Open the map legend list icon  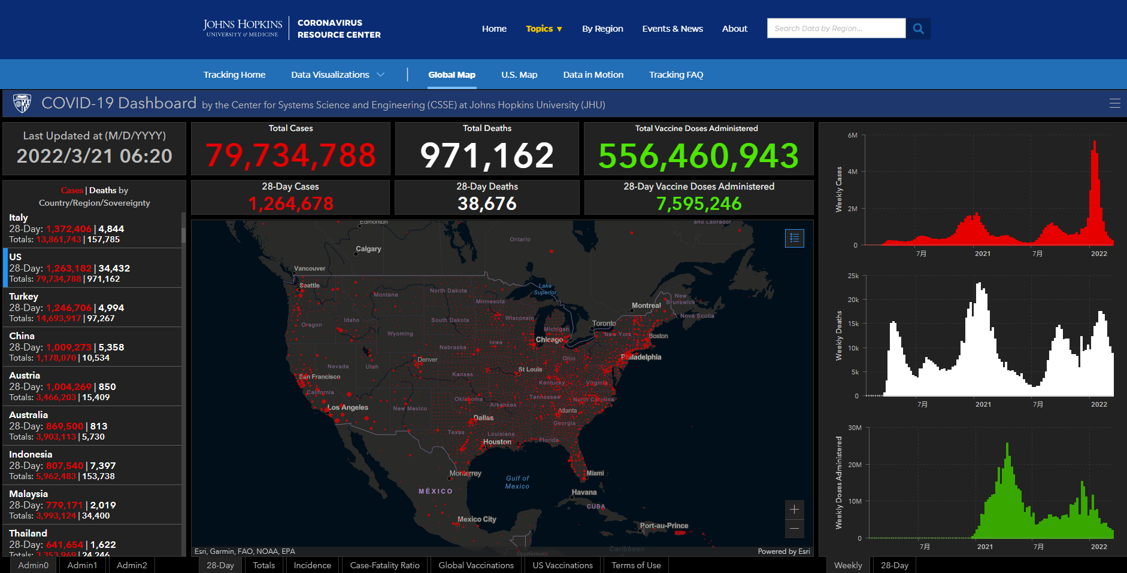pos(795,238)
